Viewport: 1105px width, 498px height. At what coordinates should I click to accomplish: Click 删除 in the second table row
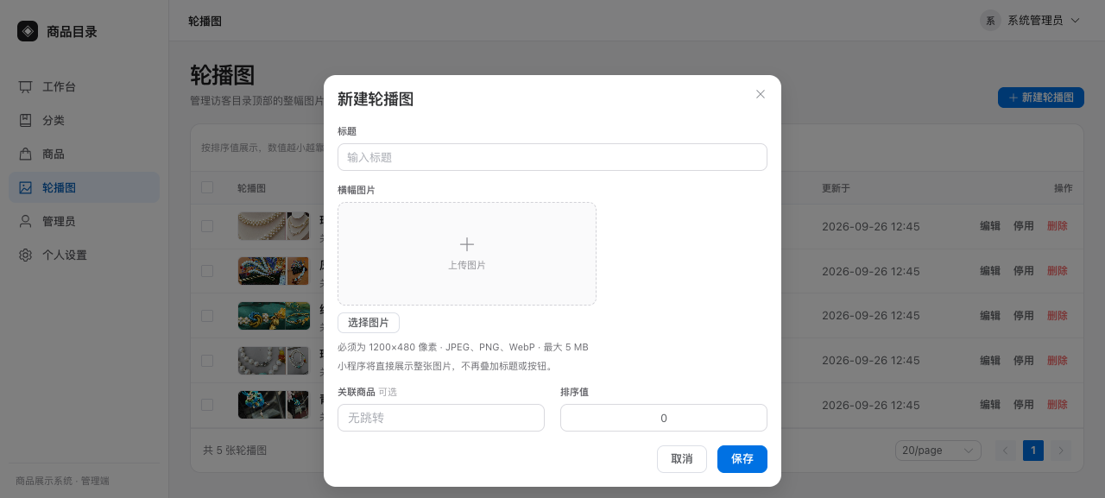click(1058, 271)
